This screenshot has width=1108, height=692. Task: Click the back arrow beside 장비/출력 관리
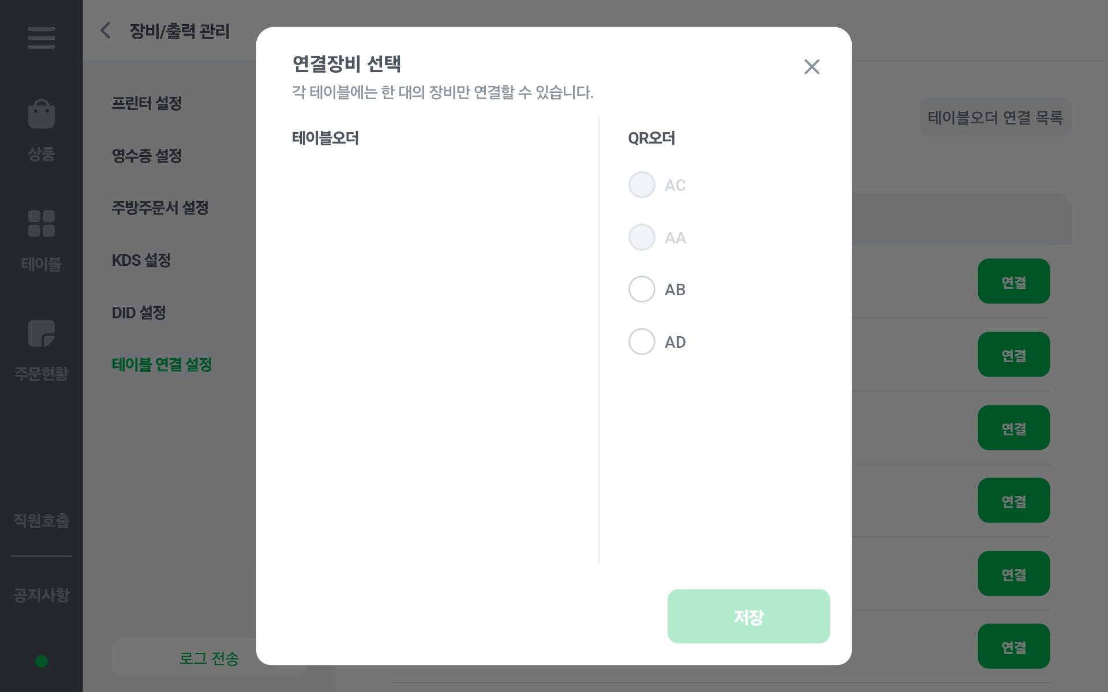(105, 31)
